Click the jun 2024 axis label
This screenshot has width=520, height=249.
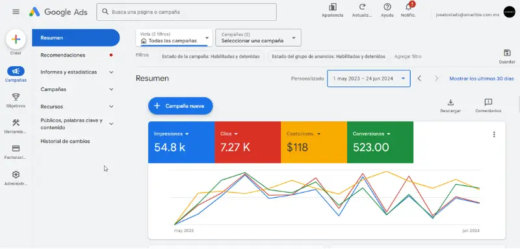click(471, 230)
